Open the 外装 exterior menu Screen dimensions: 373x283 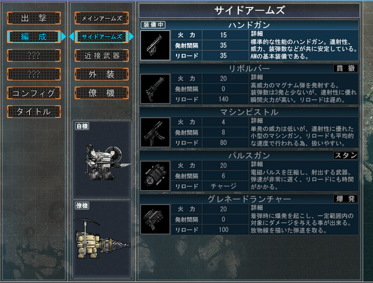tap(101, 74)
